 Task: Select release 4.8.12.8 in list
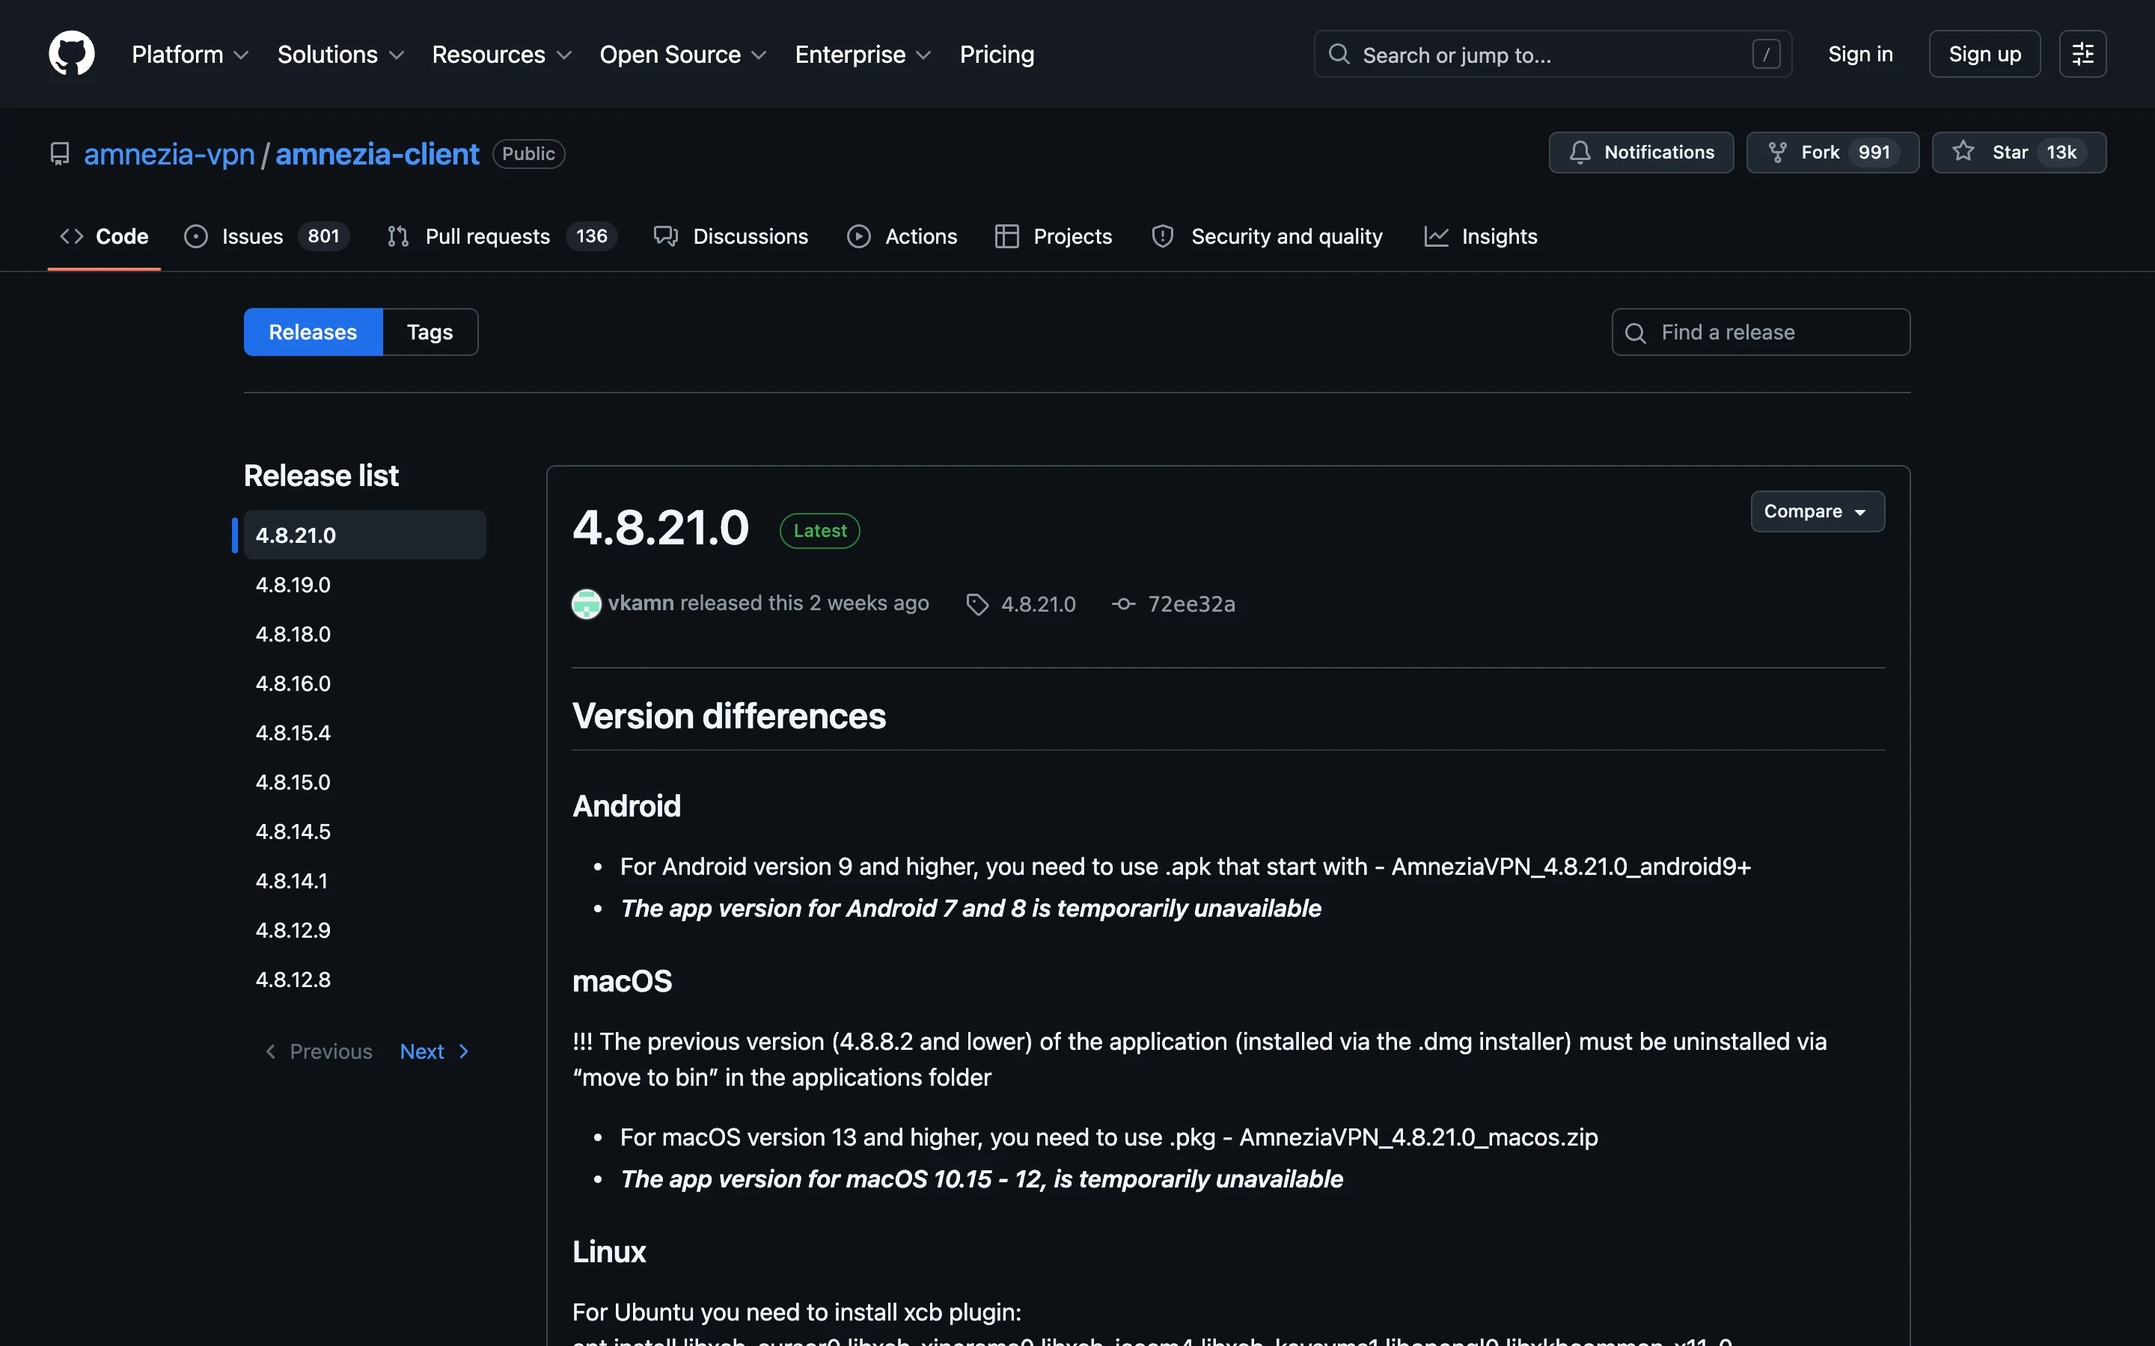tap(365, 980)
